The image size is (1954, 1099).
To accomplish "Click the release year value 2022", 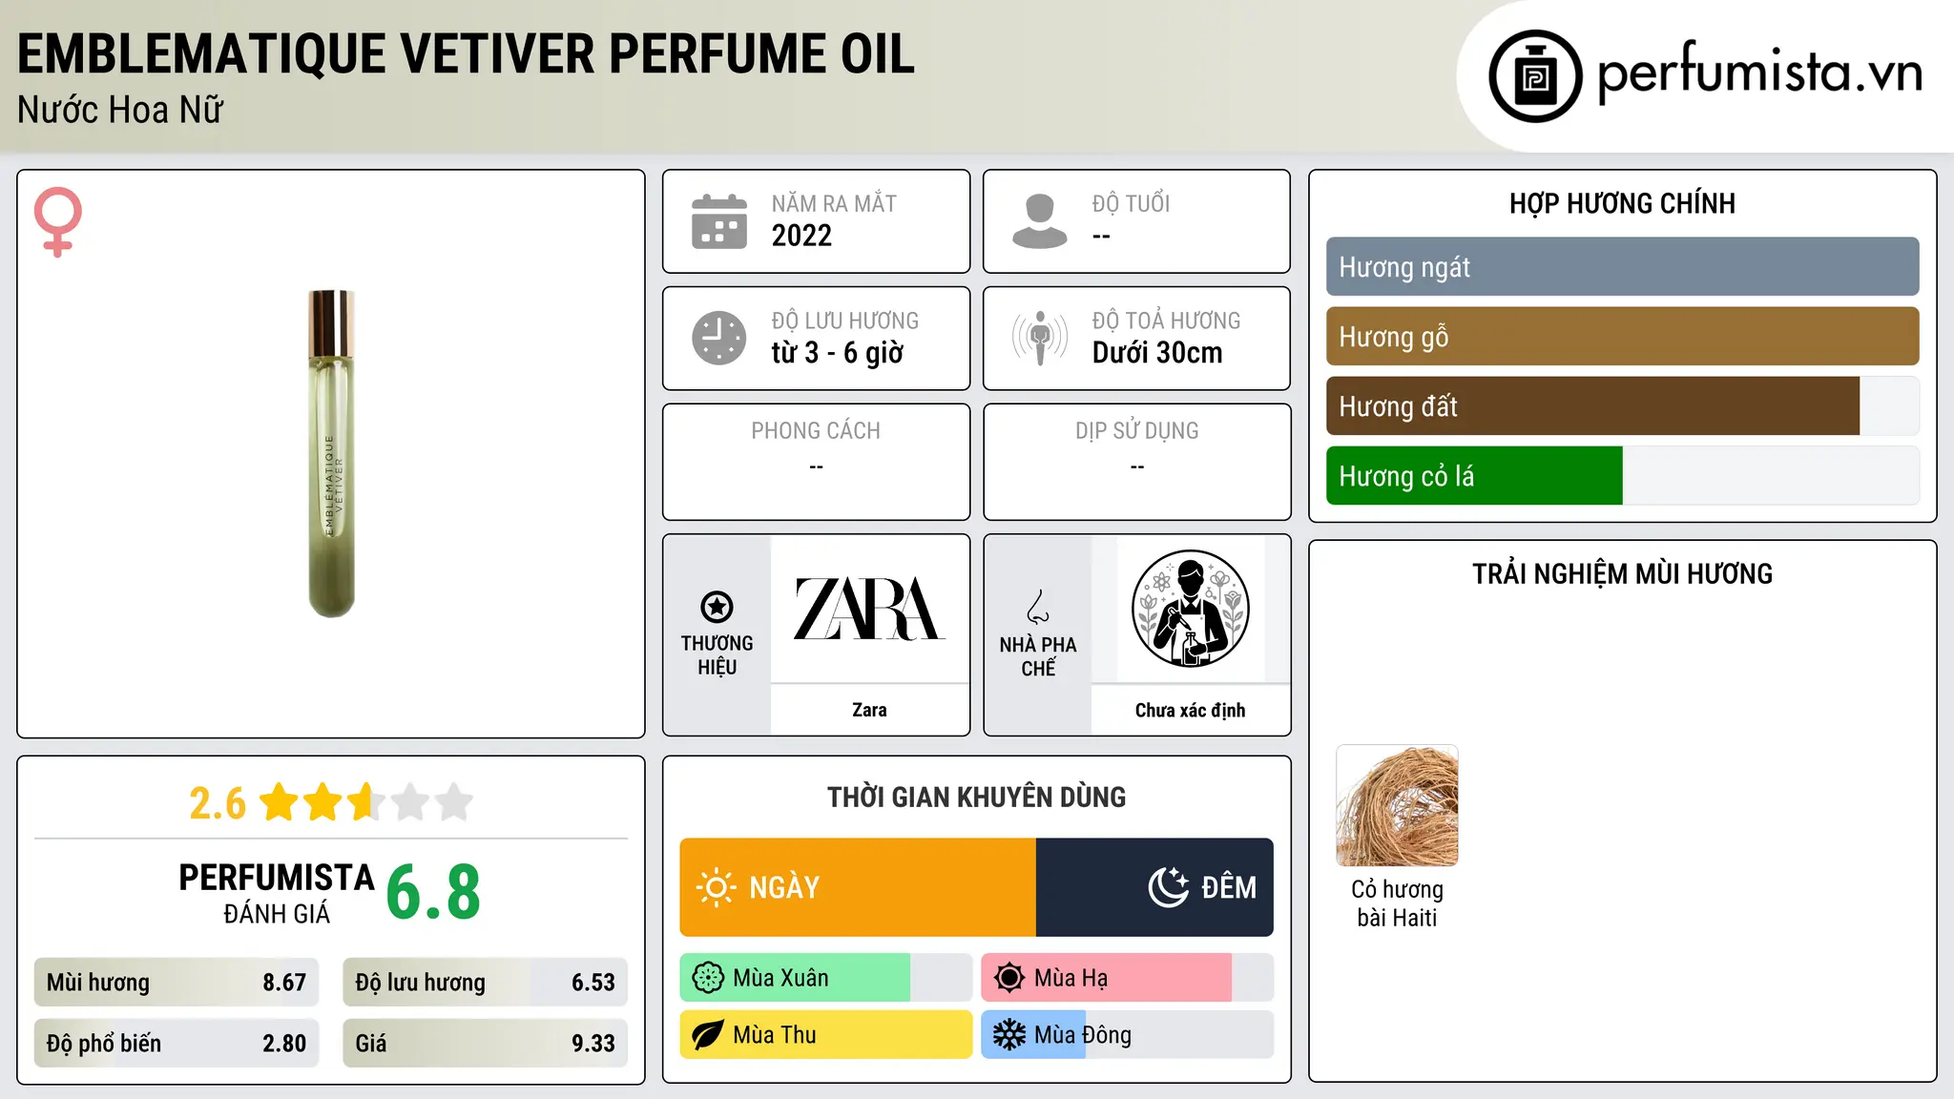I will pos(801,236).
